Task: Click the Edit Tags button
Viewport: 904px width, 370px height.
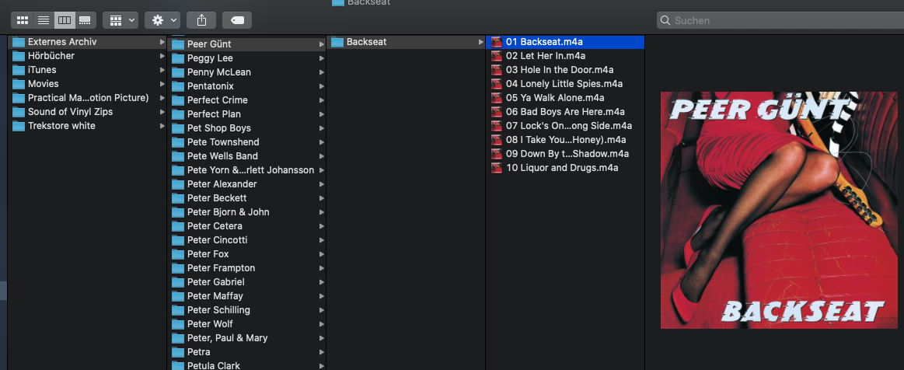Action: 237,20
